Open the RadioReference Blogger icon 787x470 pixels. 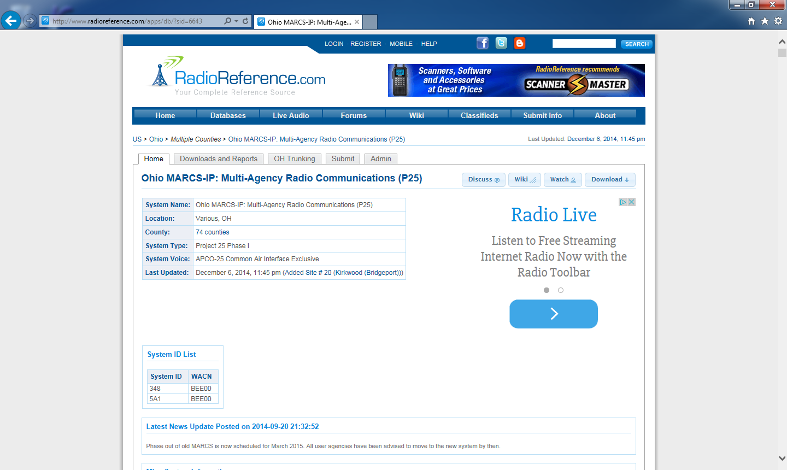pos(520,43)
